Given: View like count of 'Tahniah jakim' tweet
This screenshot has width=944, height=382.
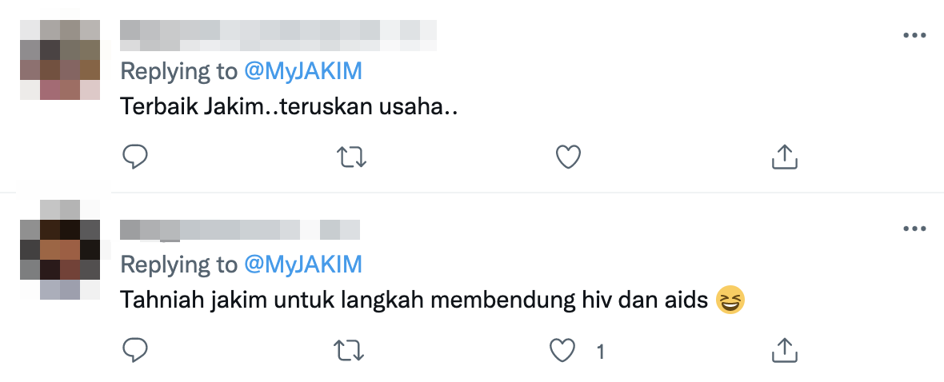Looking at the screenshot, I should (600, 352).
